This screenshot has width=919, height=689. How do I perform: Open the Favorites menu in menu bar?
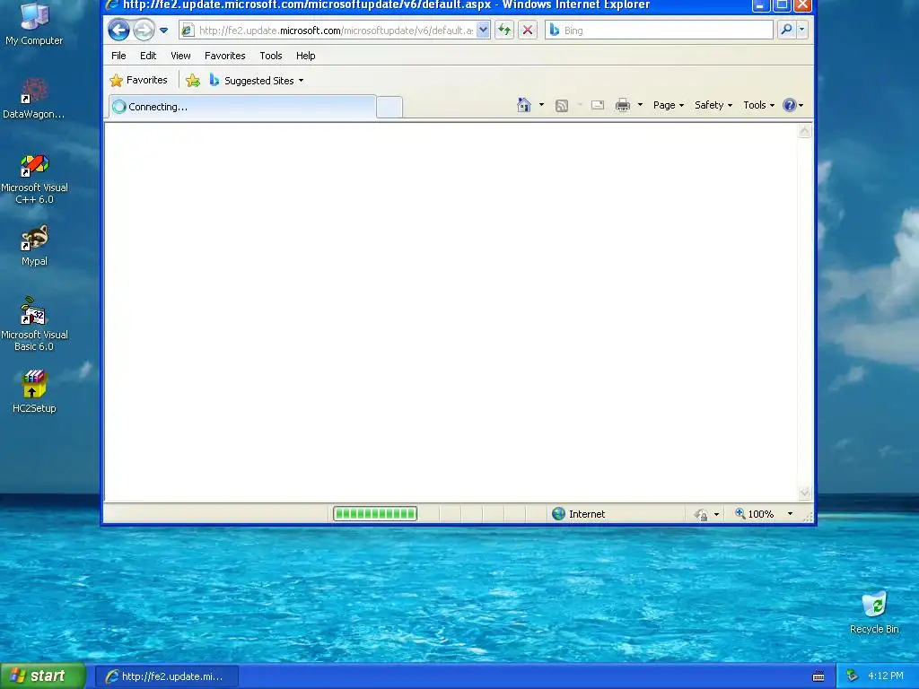pos(224,56)
